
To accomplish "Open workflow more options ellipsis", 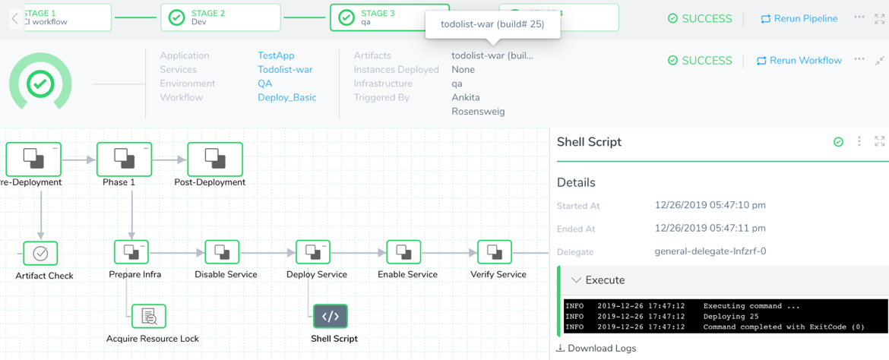I will 859,59.
